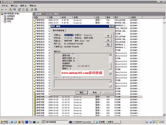
Task: Select the Application log in the tree
Action: [x=11, y=16]
